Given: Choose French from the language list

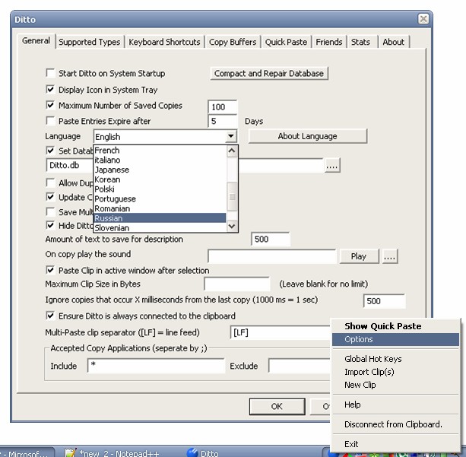Looking at the screenshot, I should pos(160,150).
